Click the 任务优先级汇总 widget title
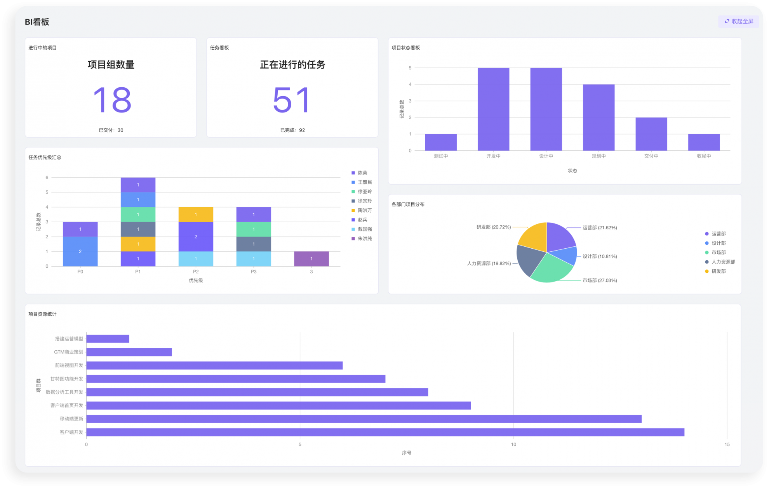Image resolution: width=769 pixels, height=488 pixels. (x=45, y=157)
